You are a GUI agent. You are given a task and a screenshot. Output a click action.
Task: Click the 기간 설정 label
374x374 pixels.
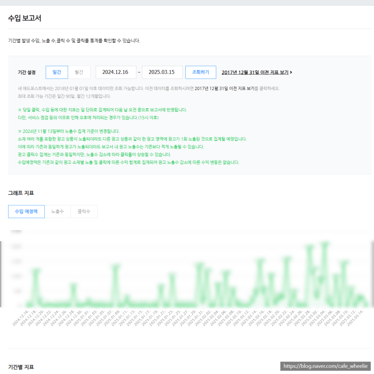27,72
